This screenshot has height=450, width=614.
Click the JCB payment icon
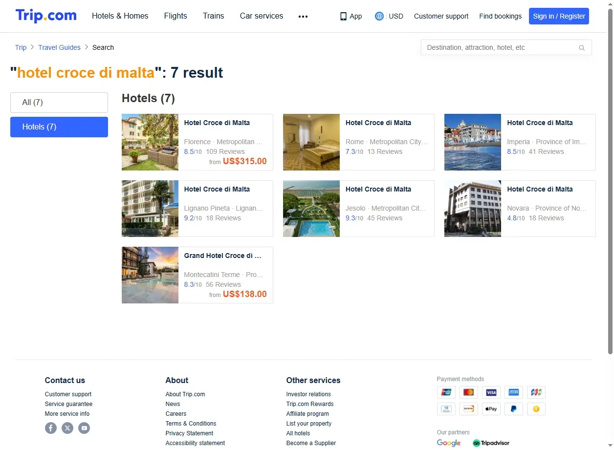pyautogui.click(x=536, y=392)
